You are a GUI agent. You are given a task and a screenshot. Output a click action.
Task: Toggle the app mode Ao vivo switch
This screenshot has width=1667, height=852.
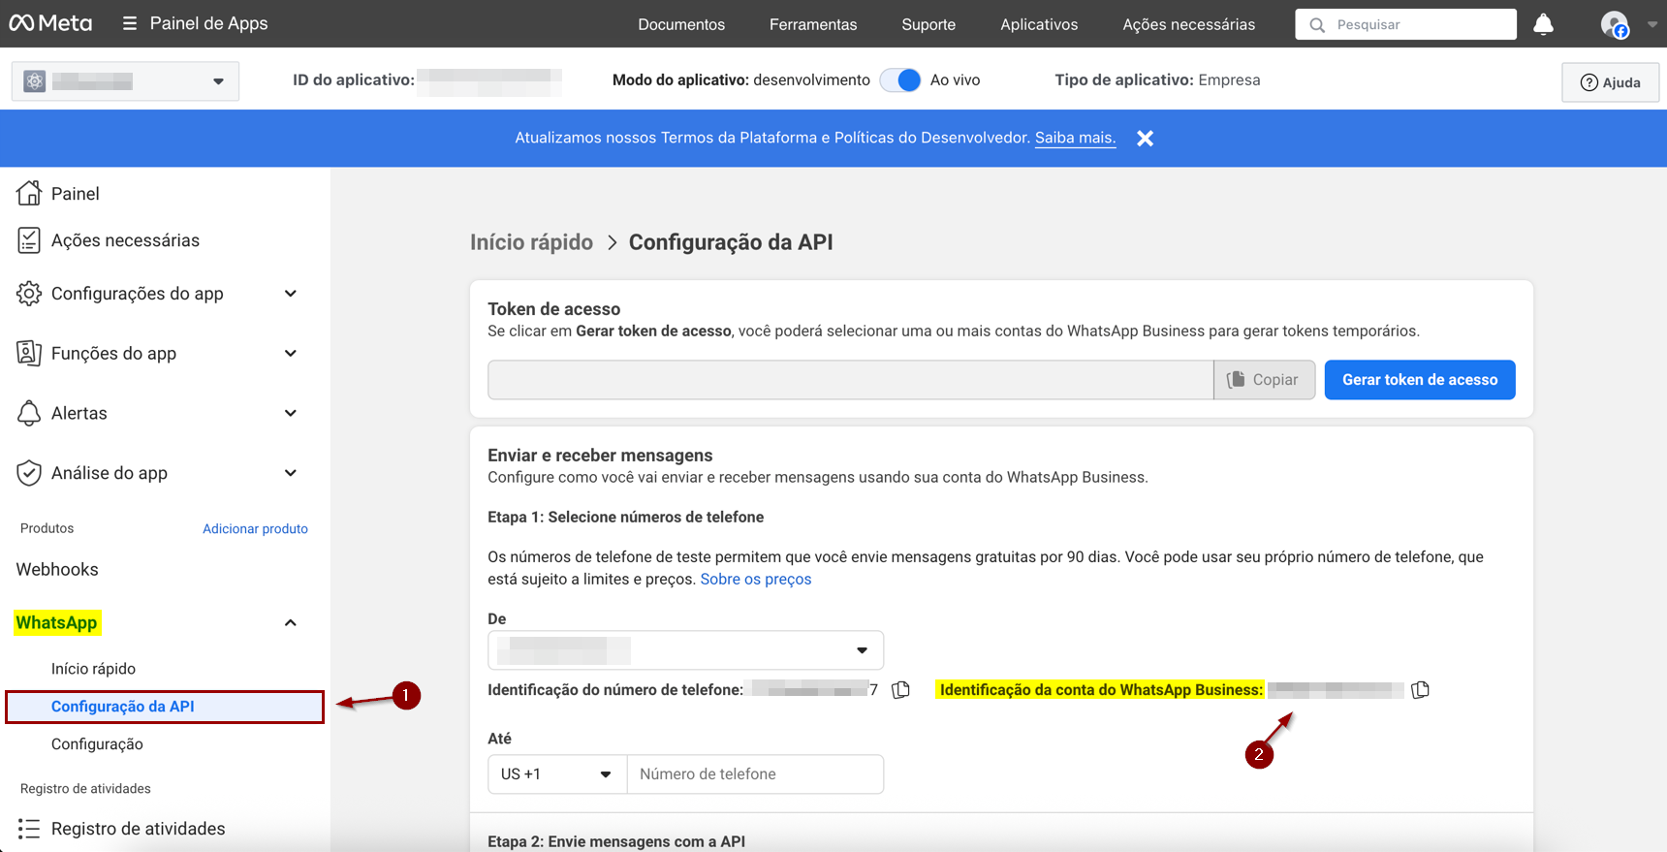(x=900, y=80)
